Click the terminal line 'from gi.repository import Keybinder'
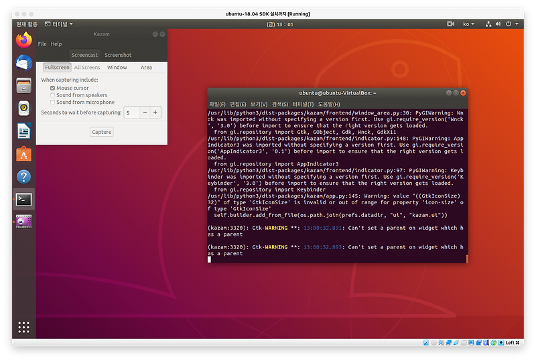The width and height of the screenshot is (536, 361). (270, 190)
